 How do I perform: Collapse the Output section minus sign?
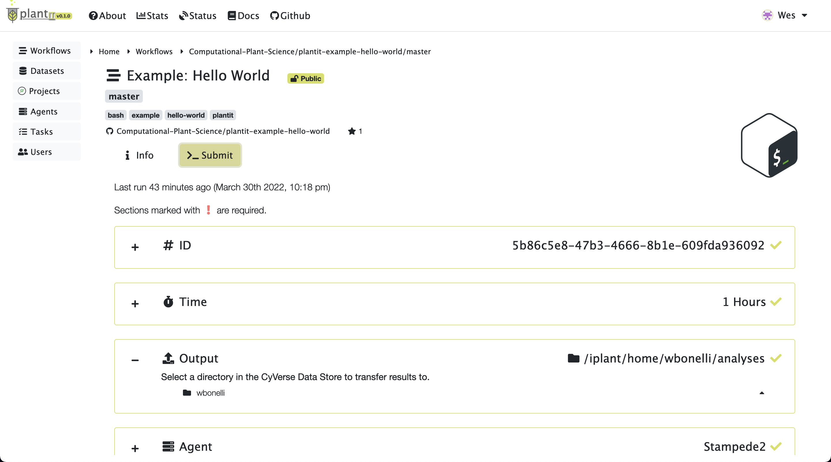click(135, 360)
